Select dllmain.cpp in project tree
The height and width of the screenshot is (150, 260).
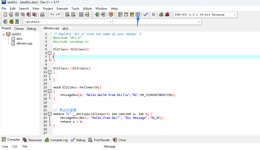pyautogui.click(x=24, y=43)
